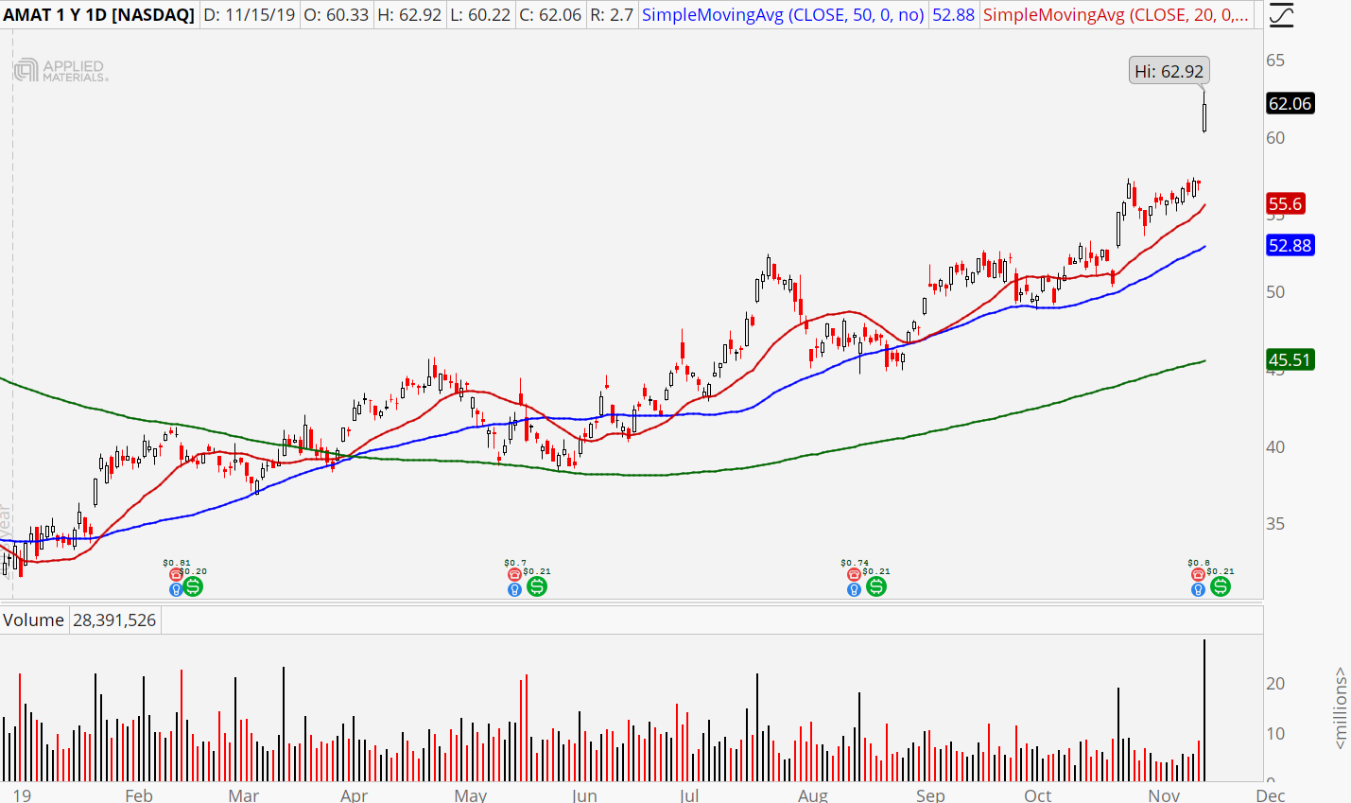1351x803 pixels.
Task: Click the <millions> volume axis unit label
Action: point(1341,708)
